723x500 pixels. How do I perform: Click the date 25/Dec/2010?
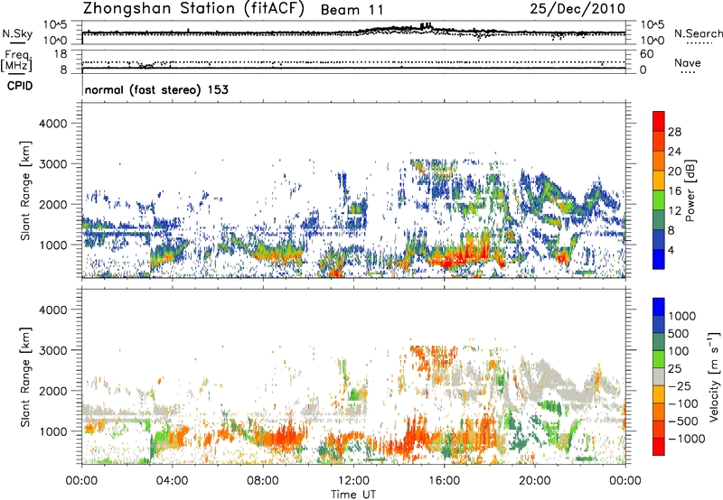(x=577, y=9)
